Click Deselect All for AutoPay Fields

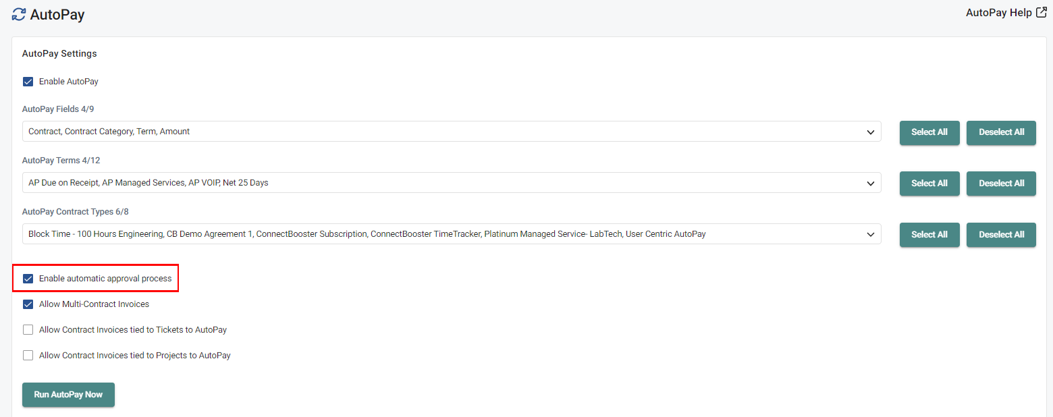click(1001, 133)
